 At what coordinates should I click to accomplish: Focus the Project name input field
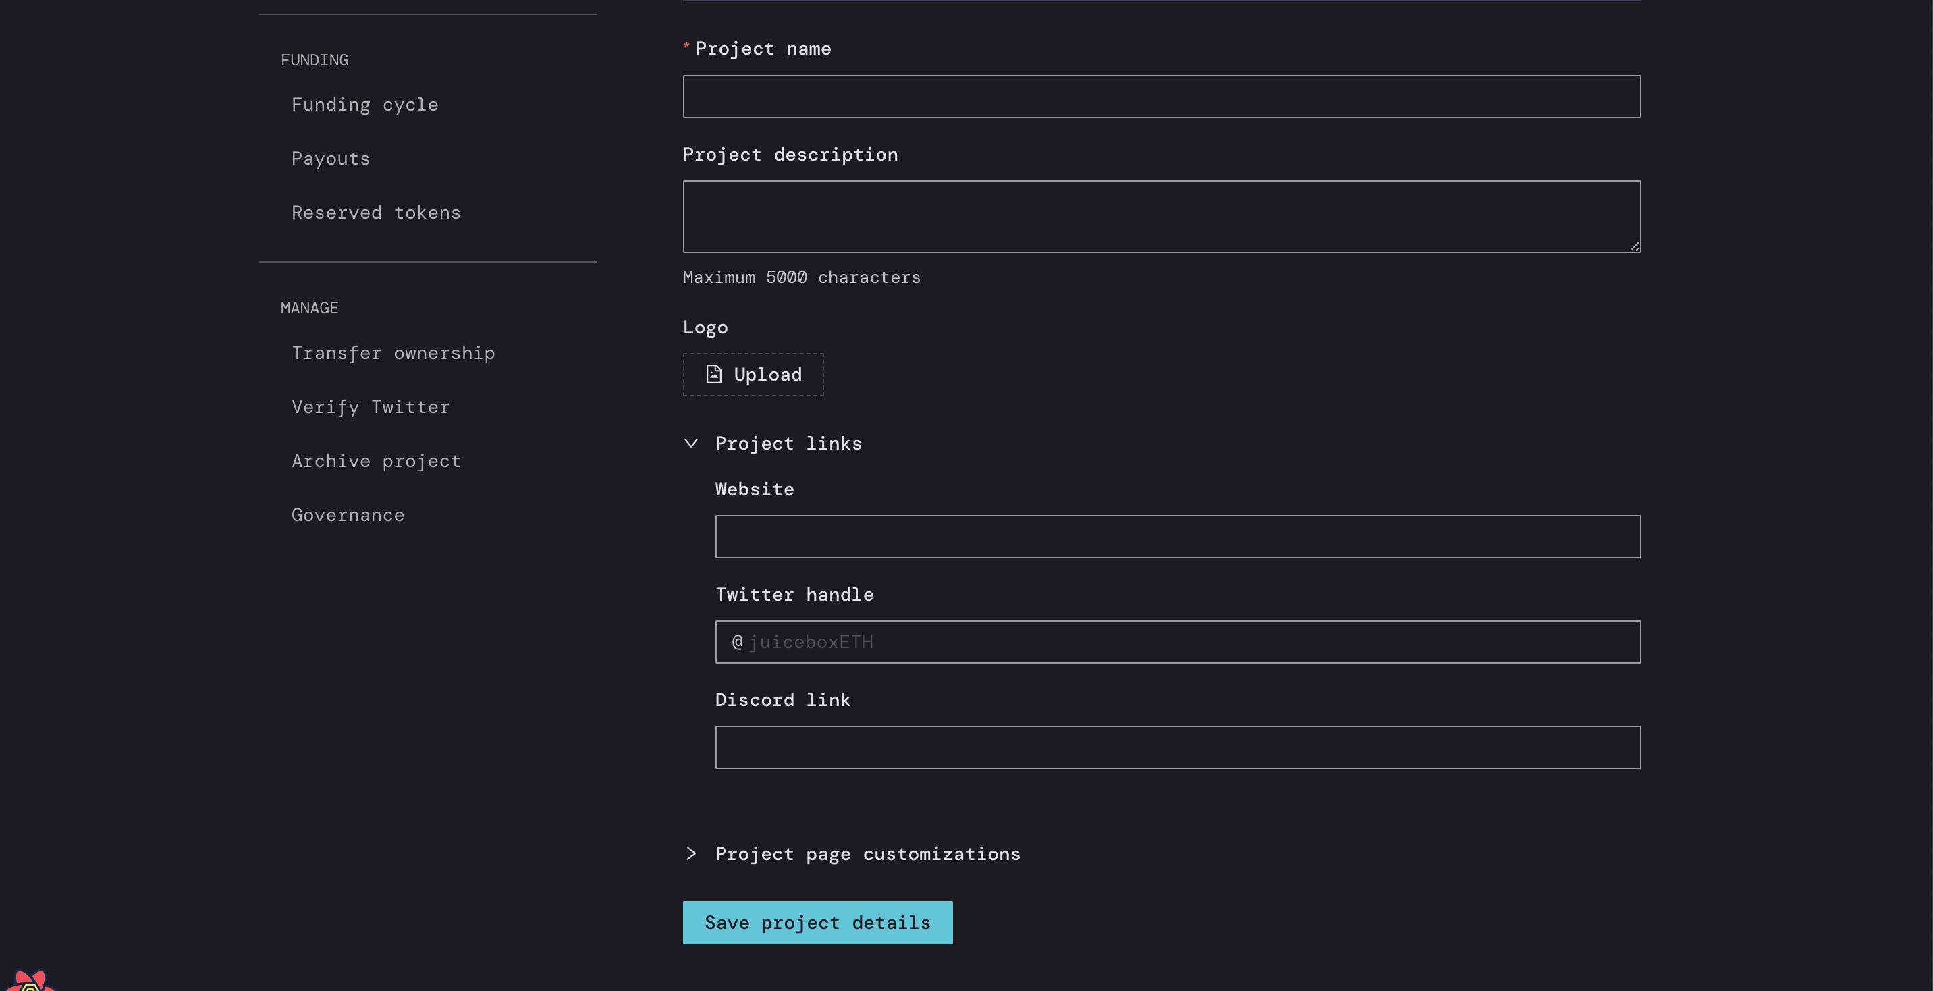point(1161,96)
